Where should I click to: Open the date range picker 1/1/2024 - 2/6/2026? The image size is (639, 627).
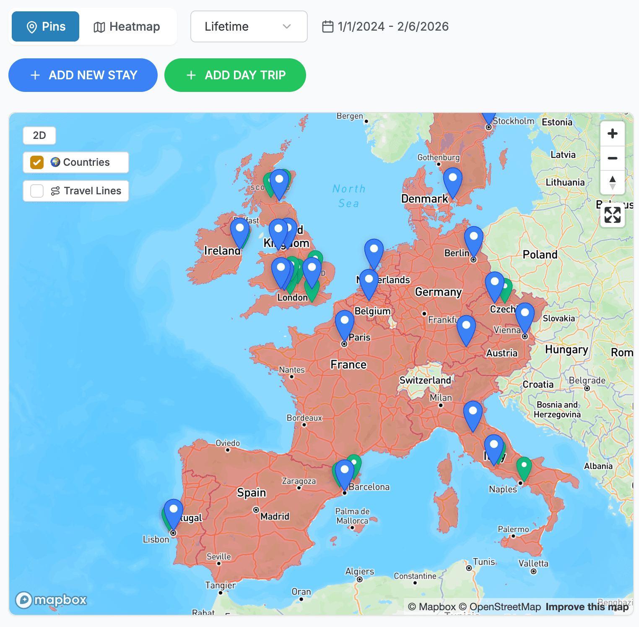(x=385, y=26)
